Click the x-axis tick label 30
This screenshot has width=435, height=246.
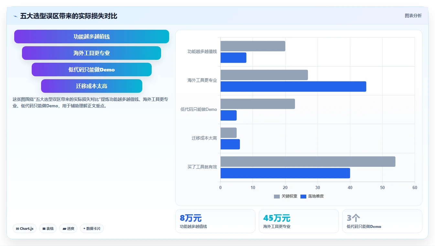318,188
